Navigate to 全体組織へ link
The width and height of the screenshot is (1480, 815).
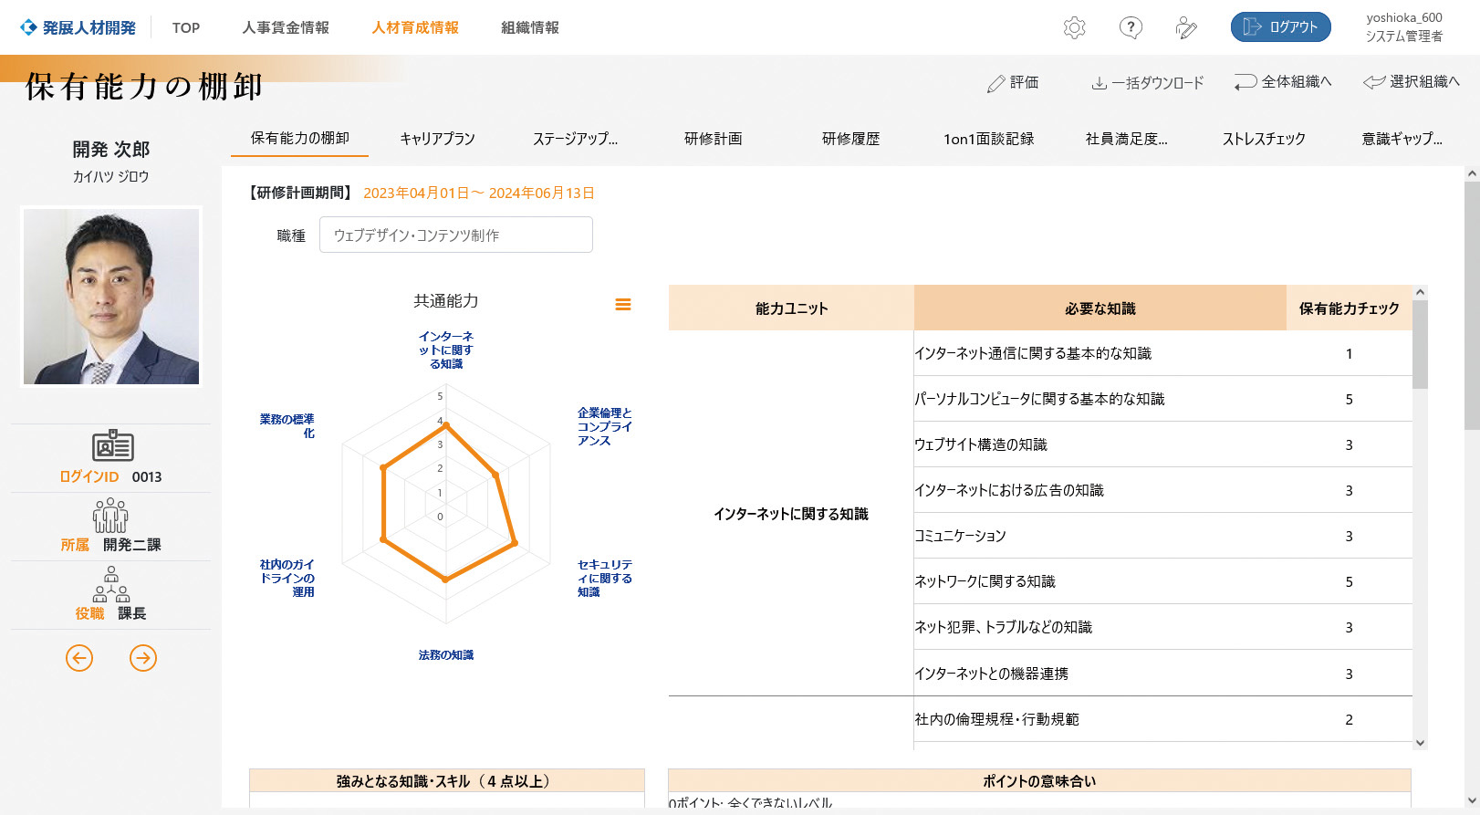pos(1283,82)
